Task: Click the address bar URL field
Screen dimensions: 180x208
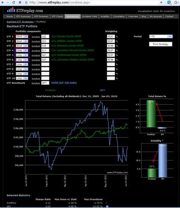Action: (x=94, y=3)
